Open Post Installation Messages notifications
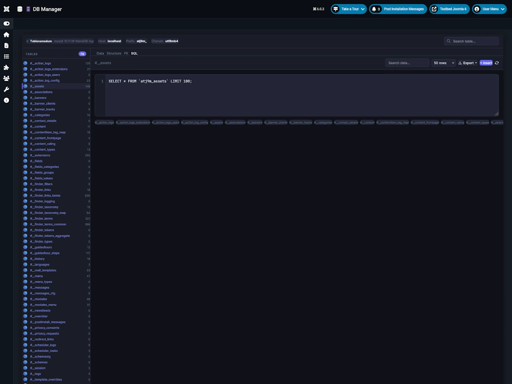The image size is (512, 384). click(398, 9)
